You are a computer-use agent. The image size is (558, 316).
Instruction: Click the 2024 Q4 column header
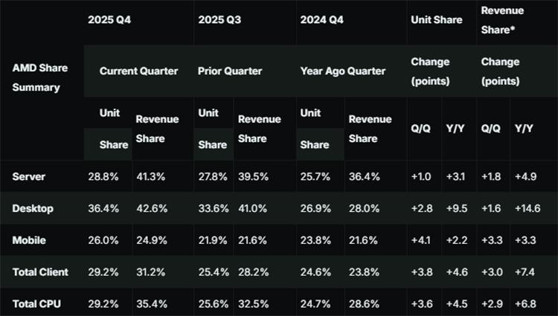pyautogui.click(x=320, y=20)
